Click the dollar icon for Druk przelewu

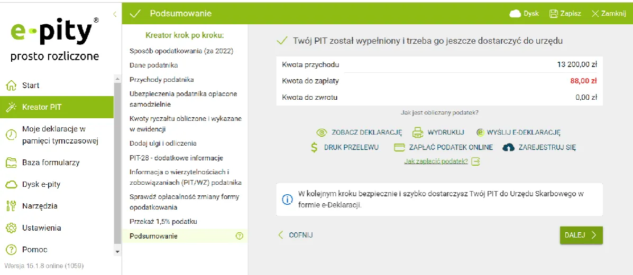315,147
